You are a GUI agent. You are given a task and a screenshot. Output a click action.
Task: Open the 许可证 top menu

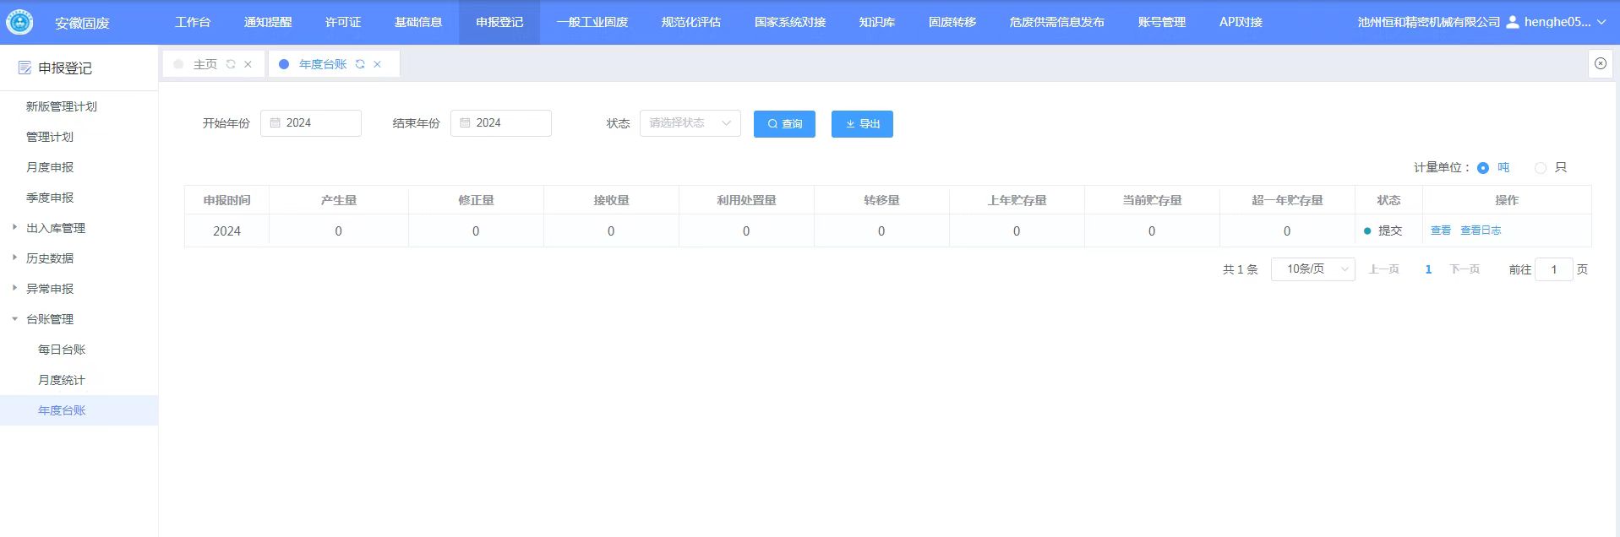(x=342, y=22)
